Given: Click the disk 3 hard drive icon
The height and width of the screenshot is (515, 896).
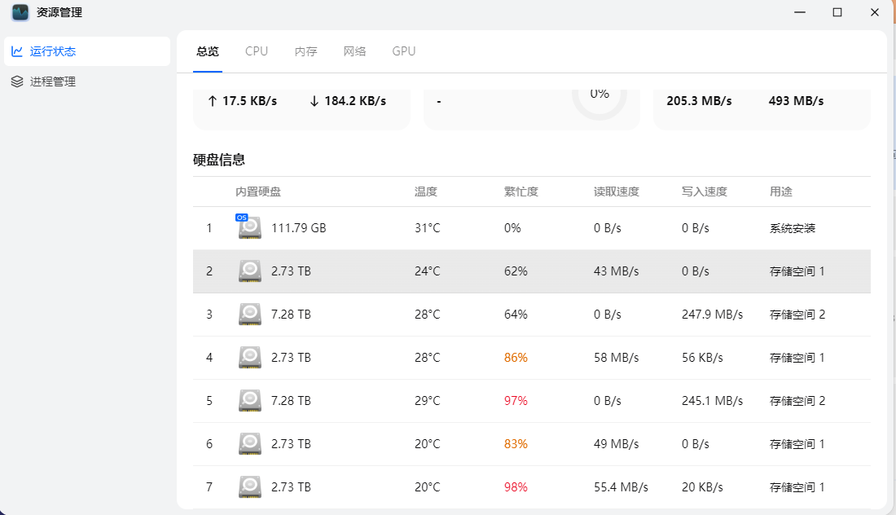Looking at the screenshot, I should coord(250,315).
